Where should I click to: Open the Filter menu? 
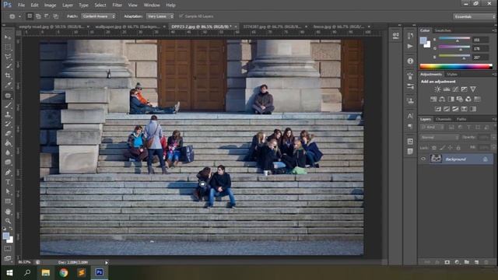tap(117, 5)
